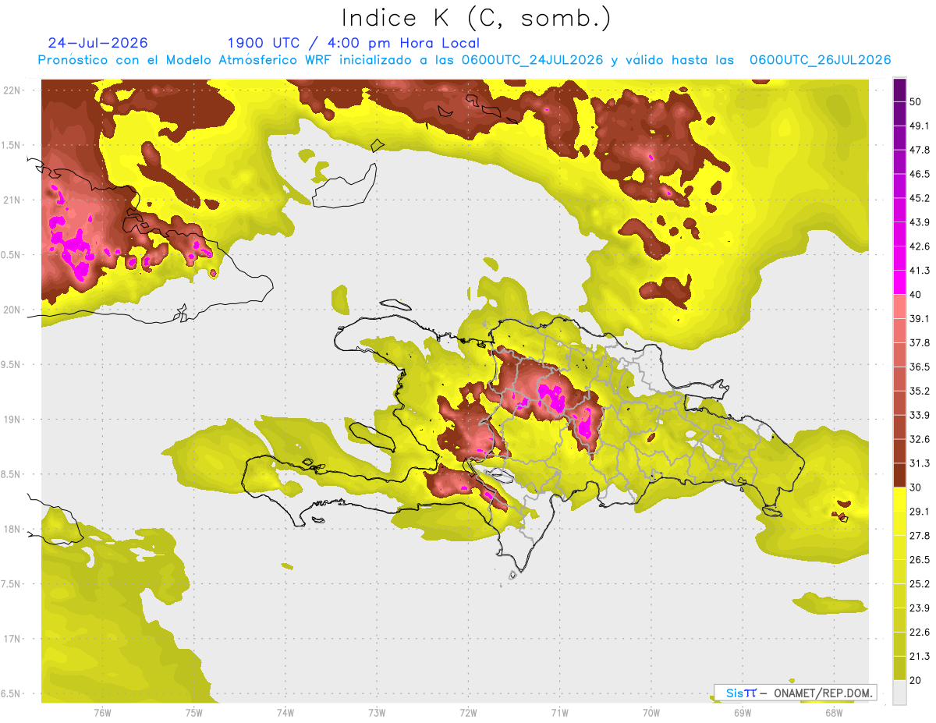This screenshot has width=936, height=723.
Task: Click the '43.9' colorbar value
Action: 919,222
